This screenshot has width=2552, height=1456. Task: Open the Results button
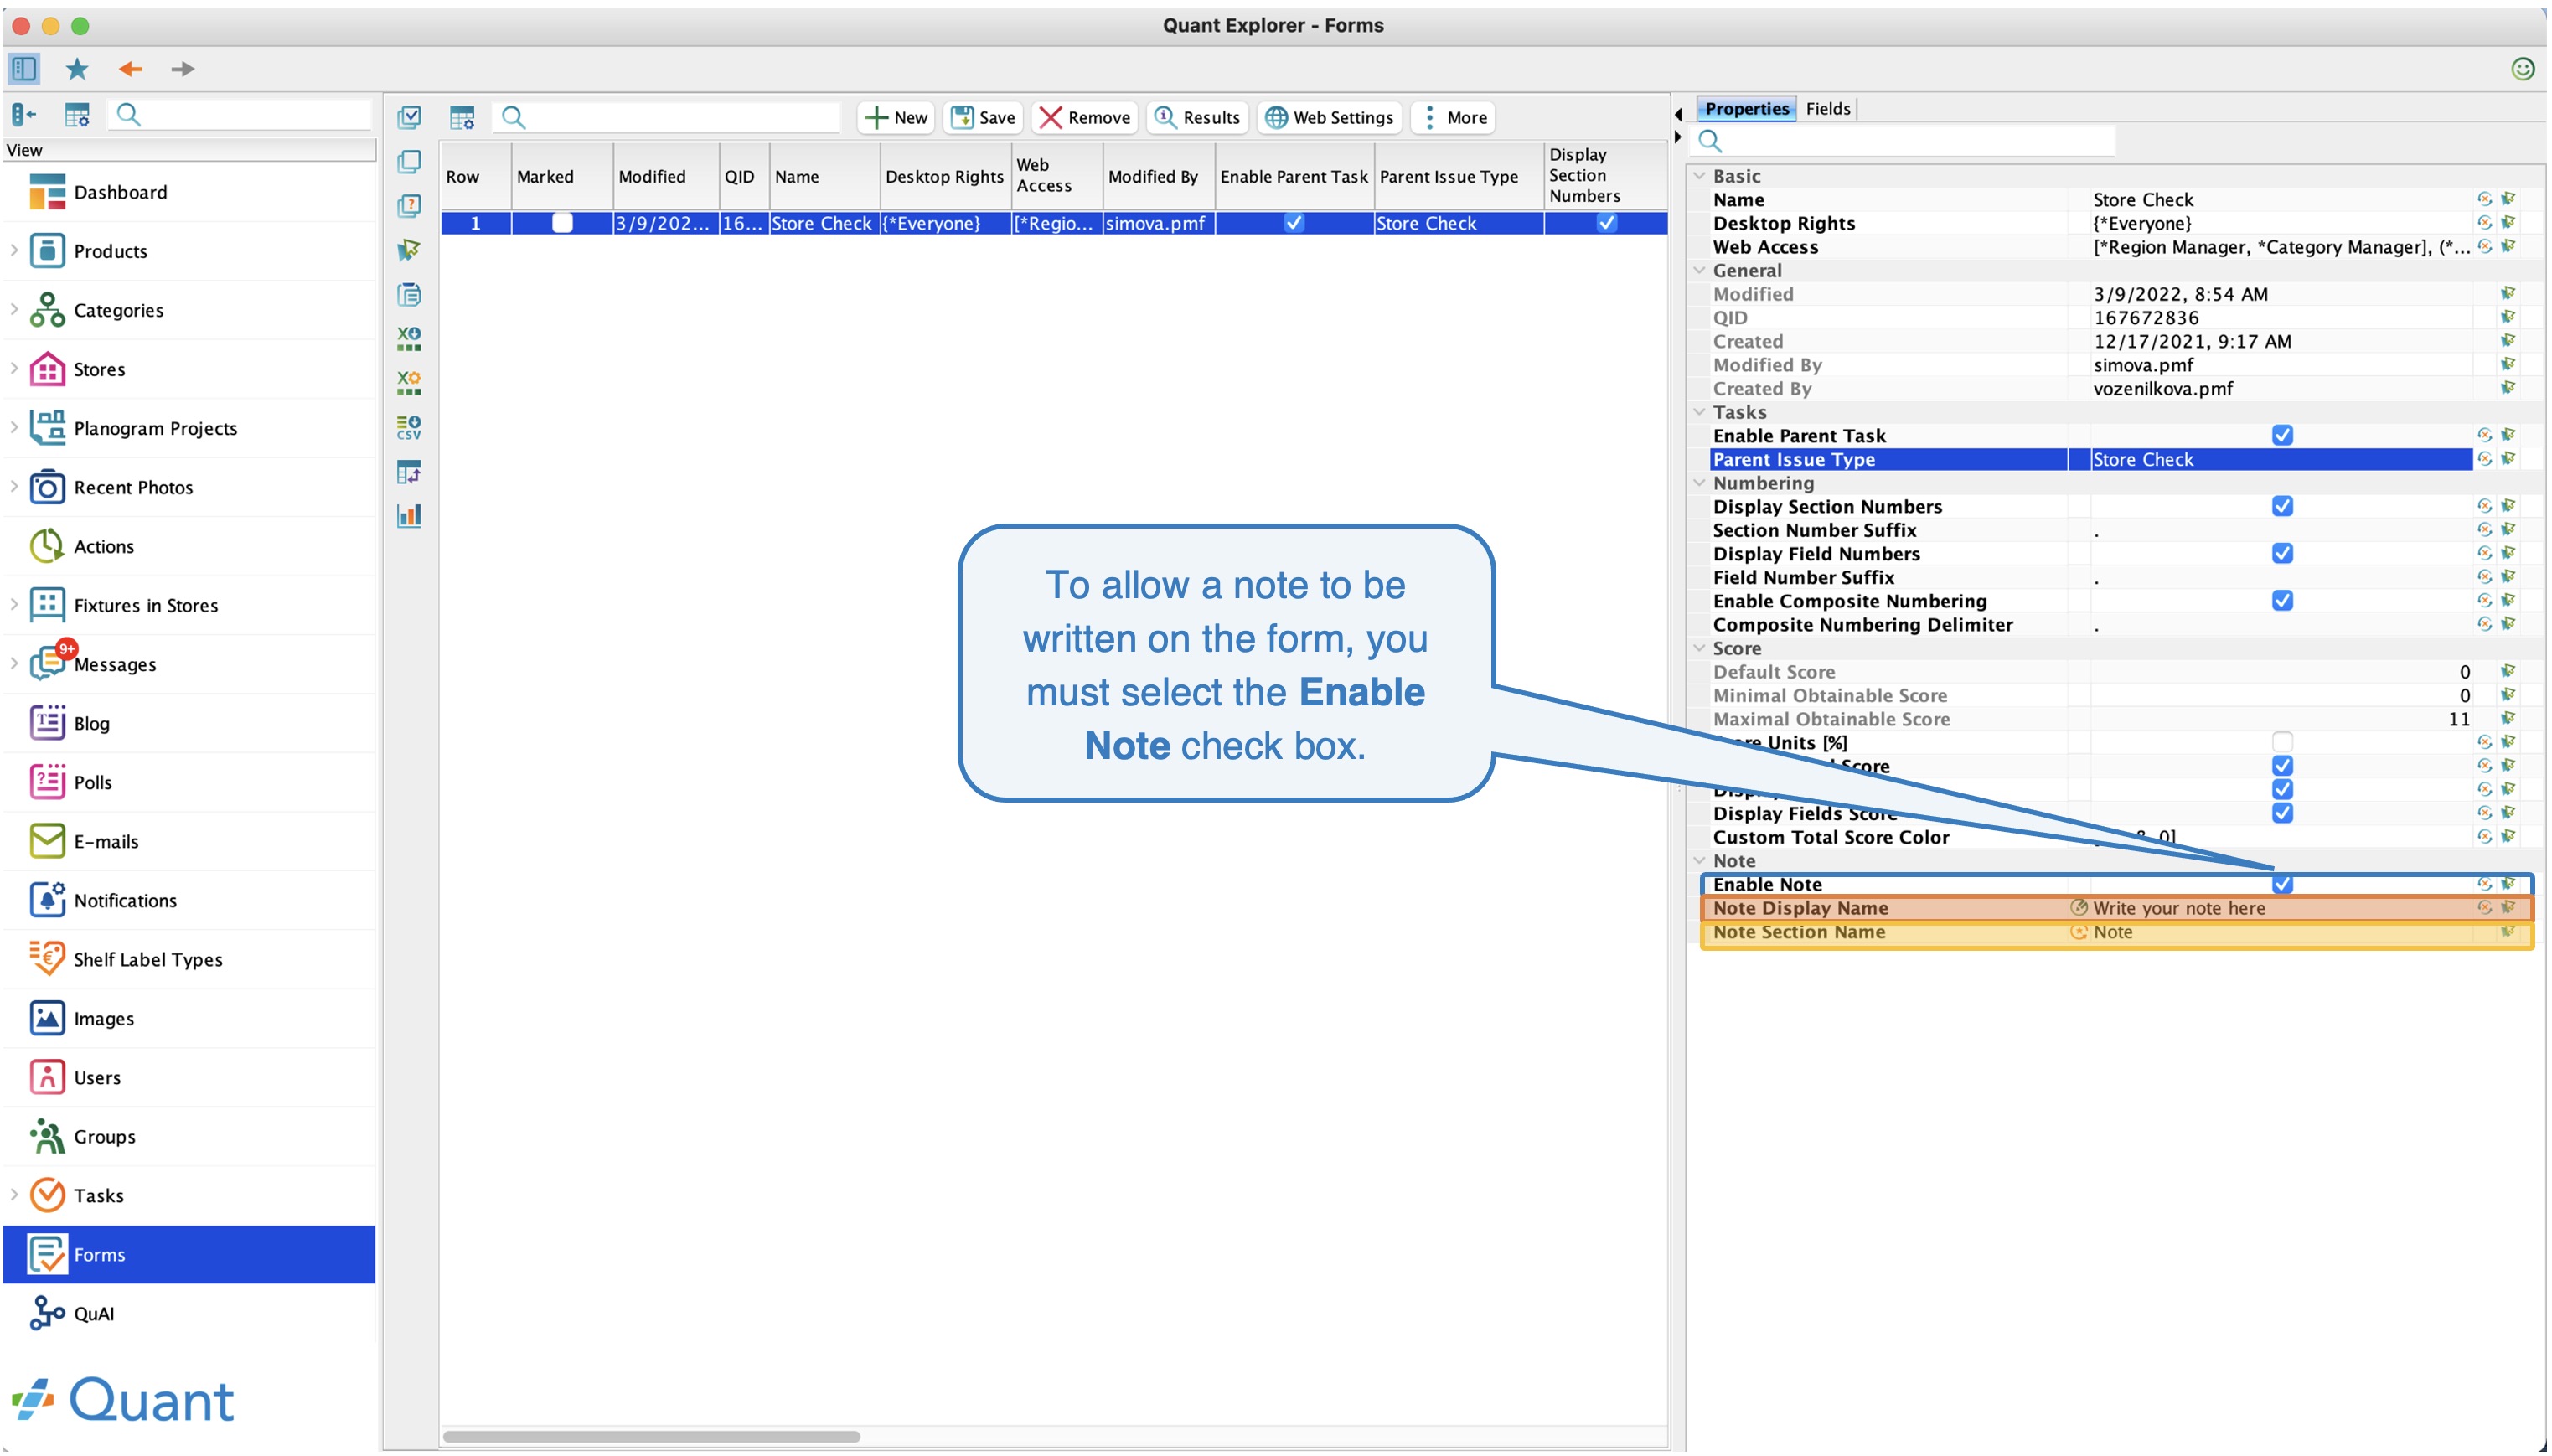1197,117
